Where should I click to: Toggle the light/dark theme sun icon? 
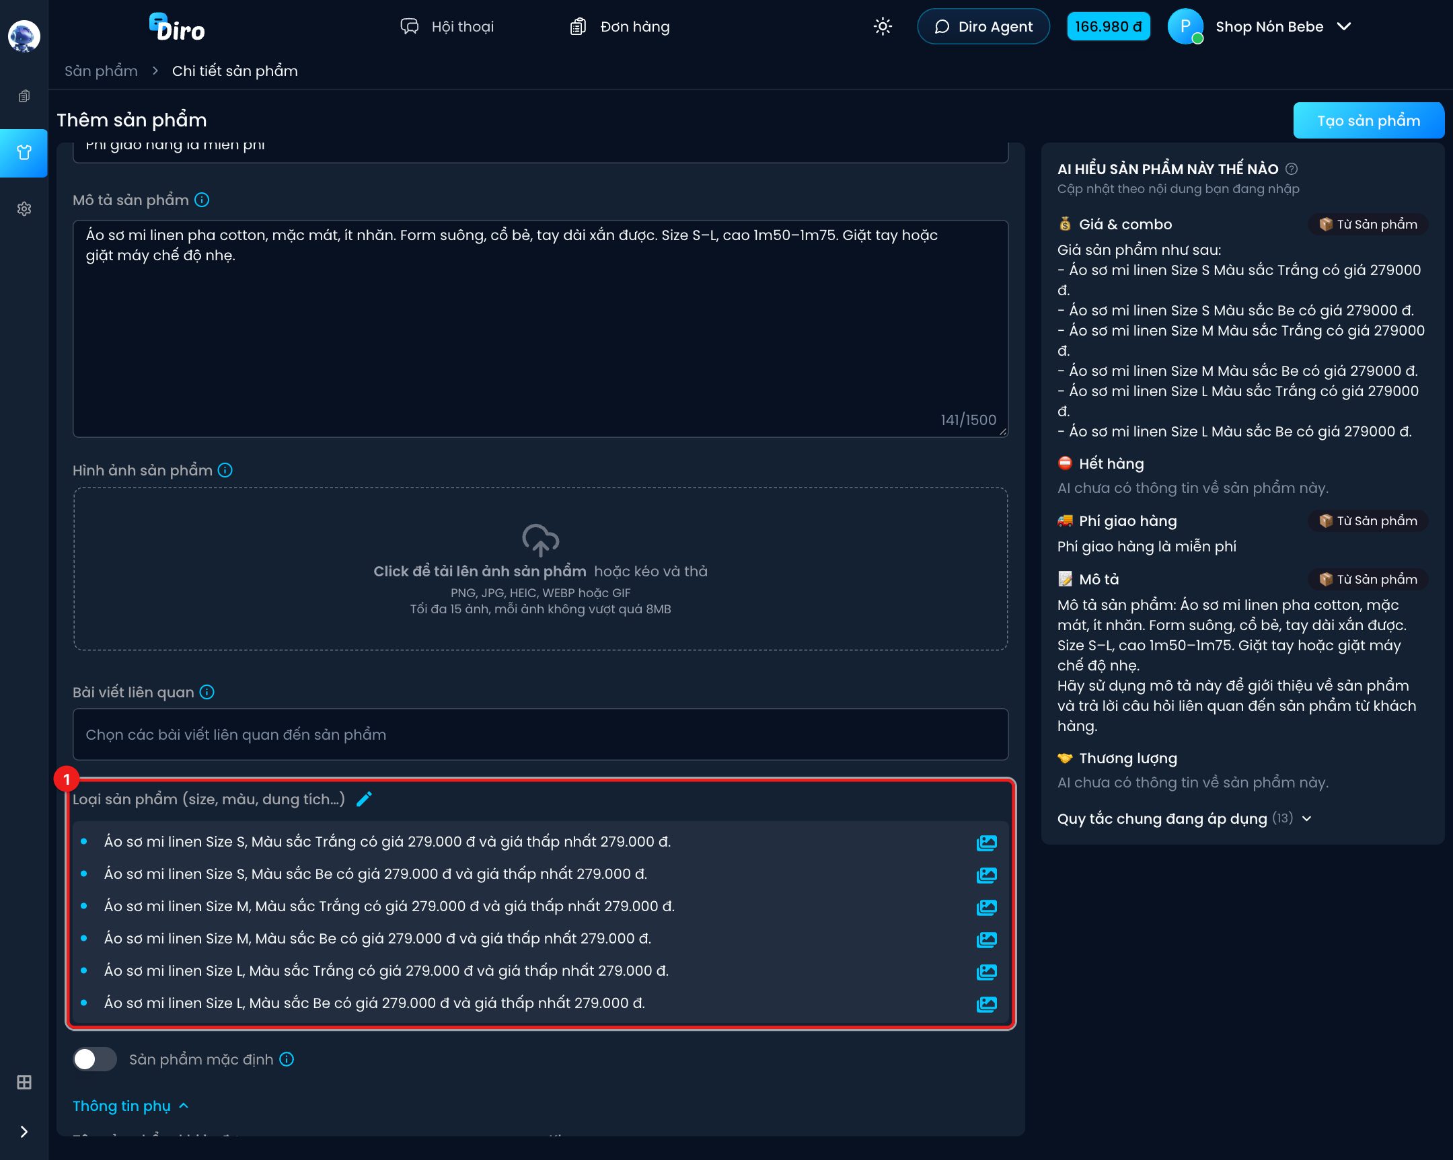point(883,26)
